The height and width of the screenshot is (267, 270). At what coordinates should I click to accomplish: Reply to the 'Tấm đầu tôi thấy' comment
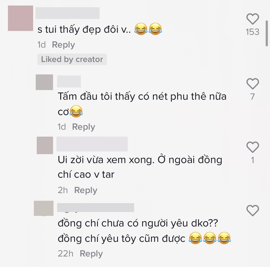(x=84, y=127)
